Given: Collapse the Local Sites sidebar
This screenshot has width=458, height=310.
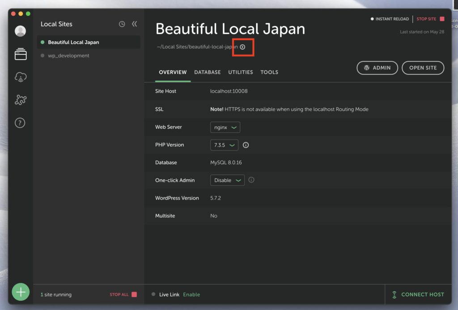Looking at the screenshot, I should coord(134,24).
